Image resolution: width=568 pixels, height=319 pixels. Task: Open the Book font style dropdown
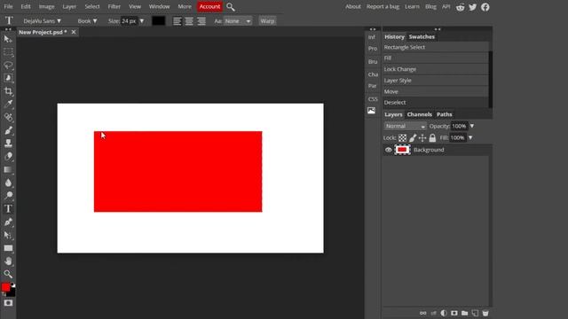(87, 21)
